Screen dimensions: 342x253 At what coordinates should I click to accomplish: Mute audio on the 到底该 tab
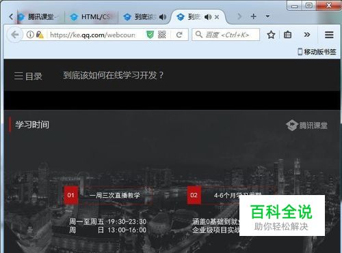163,17
